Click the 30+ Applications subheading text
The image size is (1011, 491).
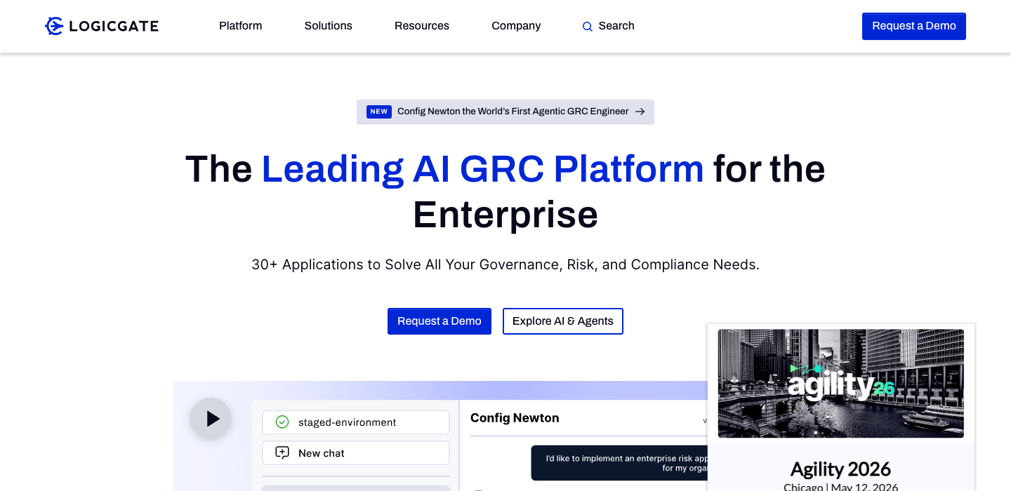pyautogui.click(x=505, y=265)
